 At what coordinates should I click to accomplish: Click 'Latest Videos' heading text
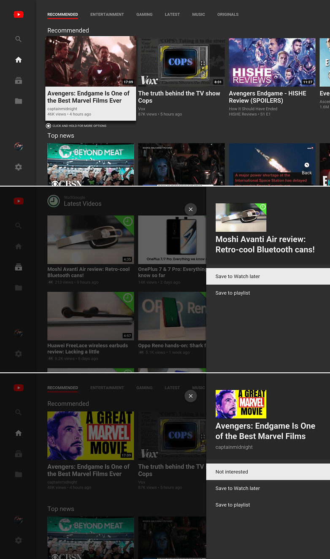tap(83, 204)
